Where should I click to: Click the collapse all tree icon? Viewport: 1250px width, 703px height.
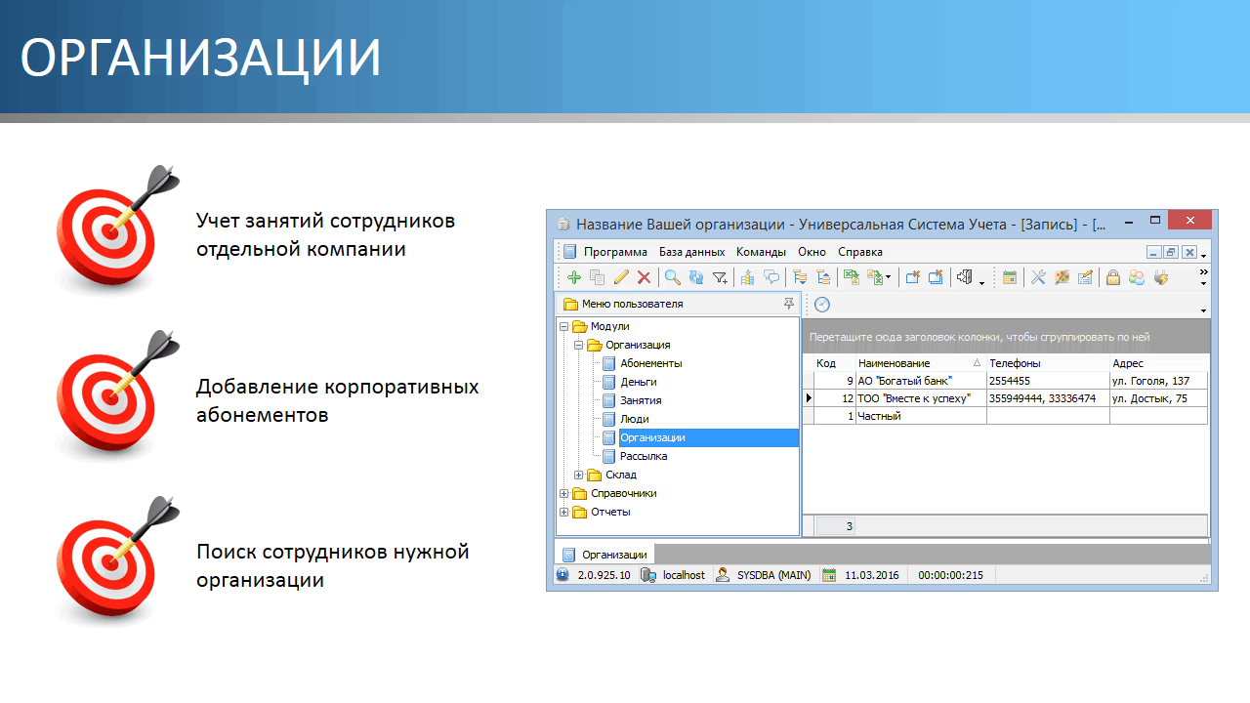tap(823, 277)
